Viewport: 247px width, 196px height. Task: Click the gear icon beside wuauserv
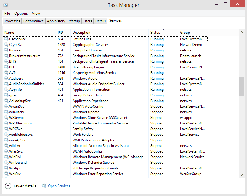coord(6,112)
